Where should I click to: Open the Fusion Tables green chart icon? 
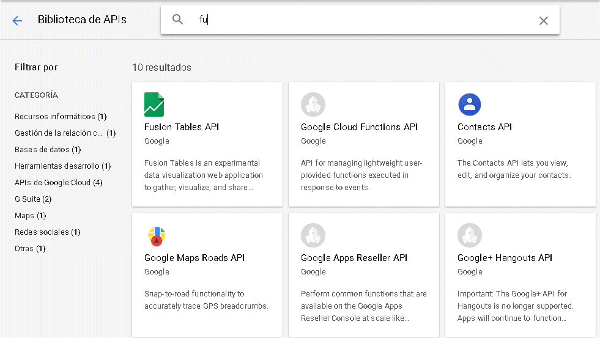[x=154, y=105]
